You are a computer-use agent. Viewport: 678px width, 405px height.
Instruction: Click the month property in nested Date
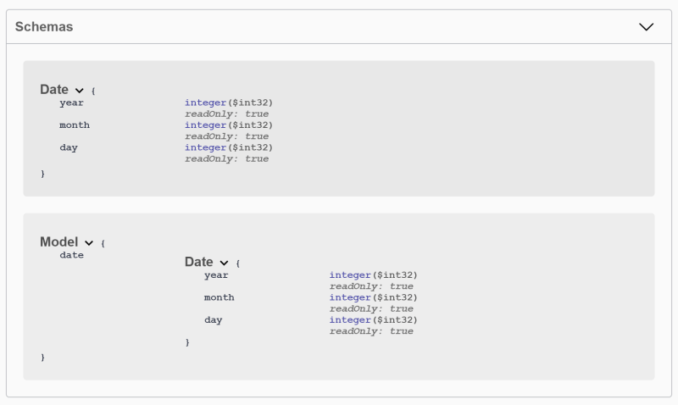pos(219,297)
